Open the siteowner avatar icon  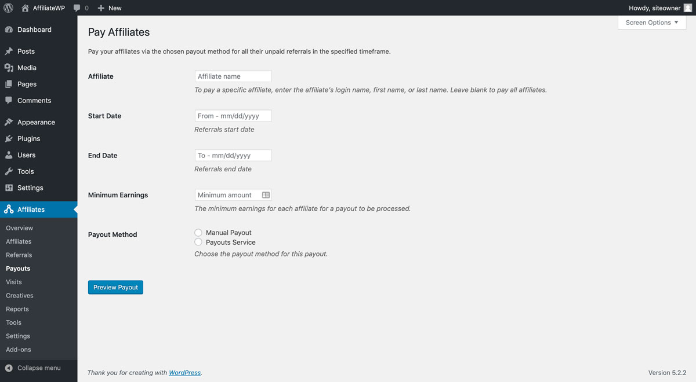click(688, 8)
